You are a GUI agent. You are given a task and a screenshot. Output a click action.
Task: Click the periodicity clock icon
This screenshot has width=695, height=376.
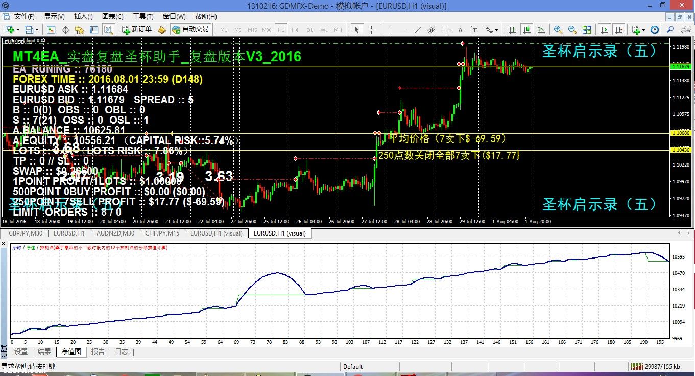[655, 30]
